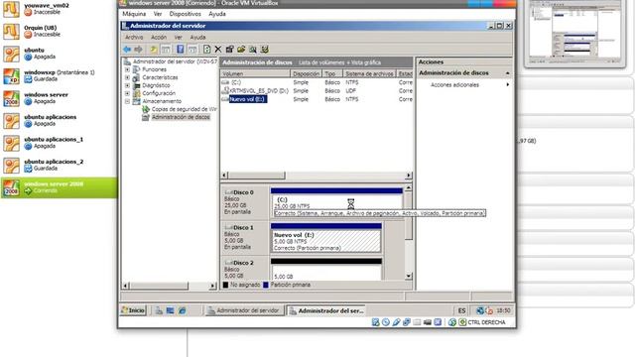Click the VM preview thumbnail in VirtualBox Manager
Image resolution: width=635 pixels, height=357 pixels.
click(x=574, y=32)
